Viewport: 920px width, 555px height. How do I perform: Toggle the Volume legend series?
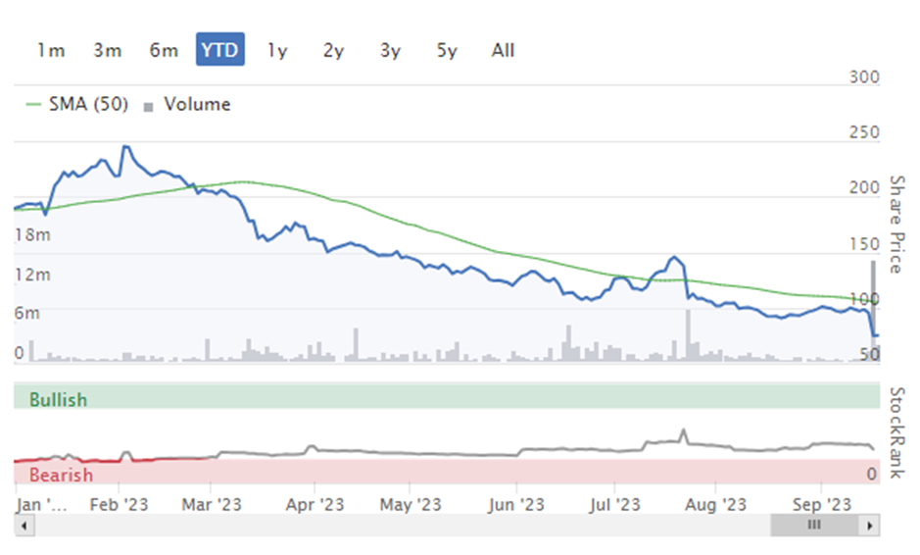[x=187, y=104]
